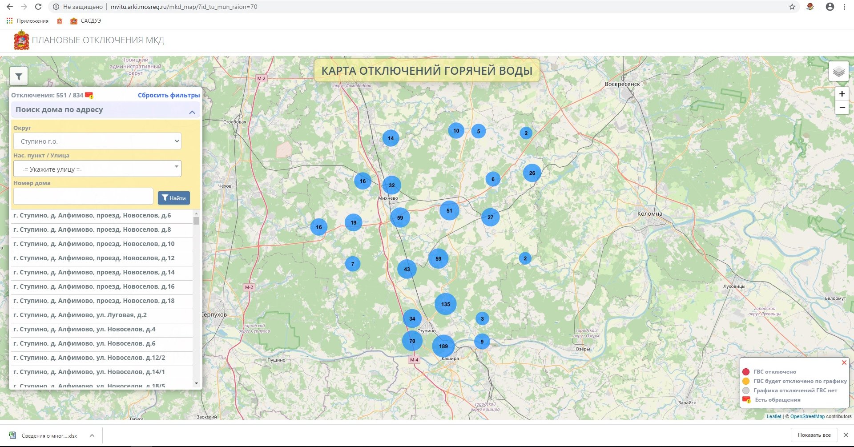Screen dimensions: 854x447
Task: Open cluster marker 70
Action: tap(412, 341)
